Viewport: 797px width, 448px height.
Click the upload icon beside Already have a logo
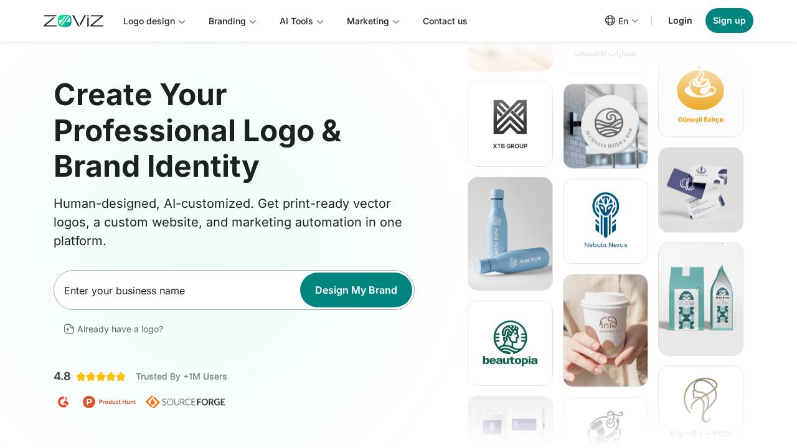point(69,329)
